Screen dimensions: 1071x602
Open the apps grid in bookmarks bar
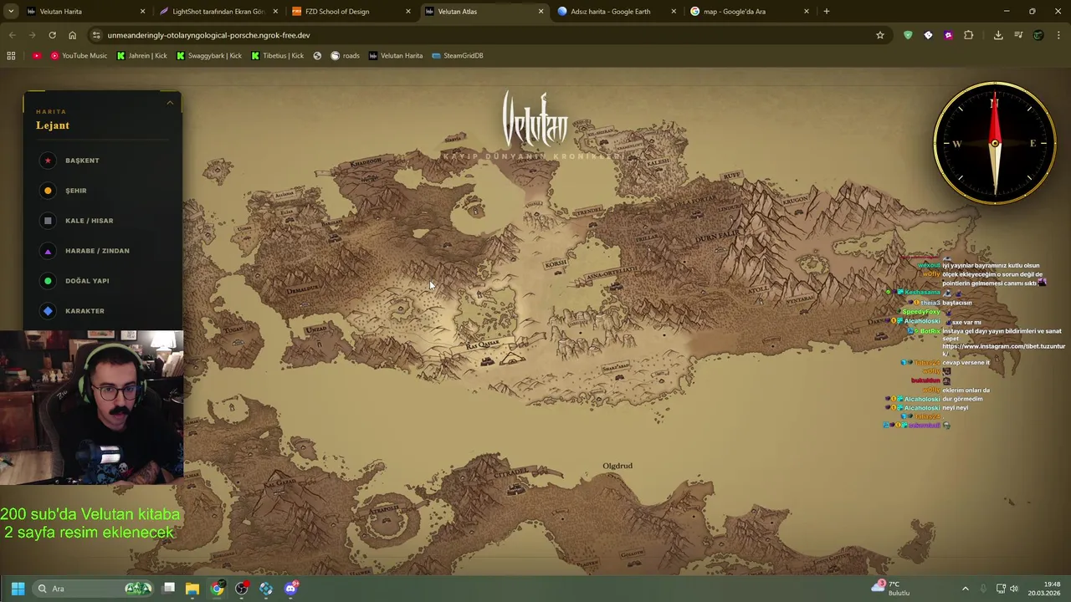tap(11, 55)
